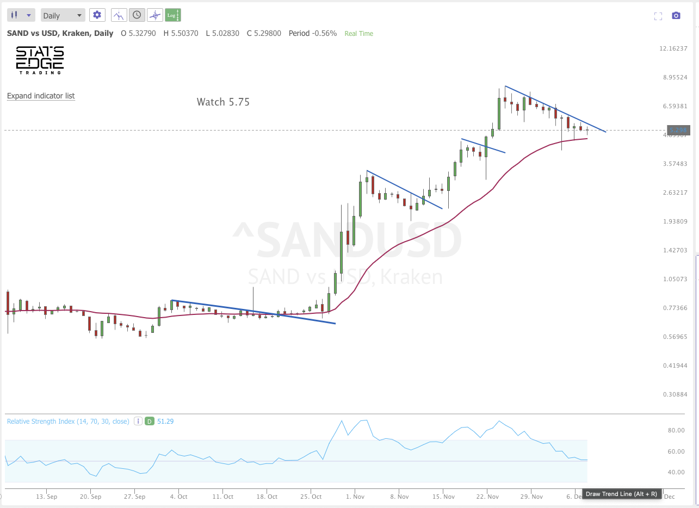Screen dimensions: 699x508
Task: Click the Draw Trend Line tooltip
Action: click(x=621, y=494)
